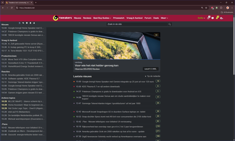Go back with the browser back arrow
This screenshot has width=235, height=141.
pyautogui.click(x=3, y=8)
